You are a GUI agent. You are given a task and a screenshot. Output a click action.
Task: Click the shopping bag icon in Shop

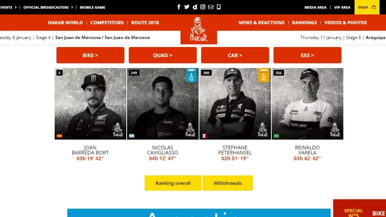[x=374, y=7]
